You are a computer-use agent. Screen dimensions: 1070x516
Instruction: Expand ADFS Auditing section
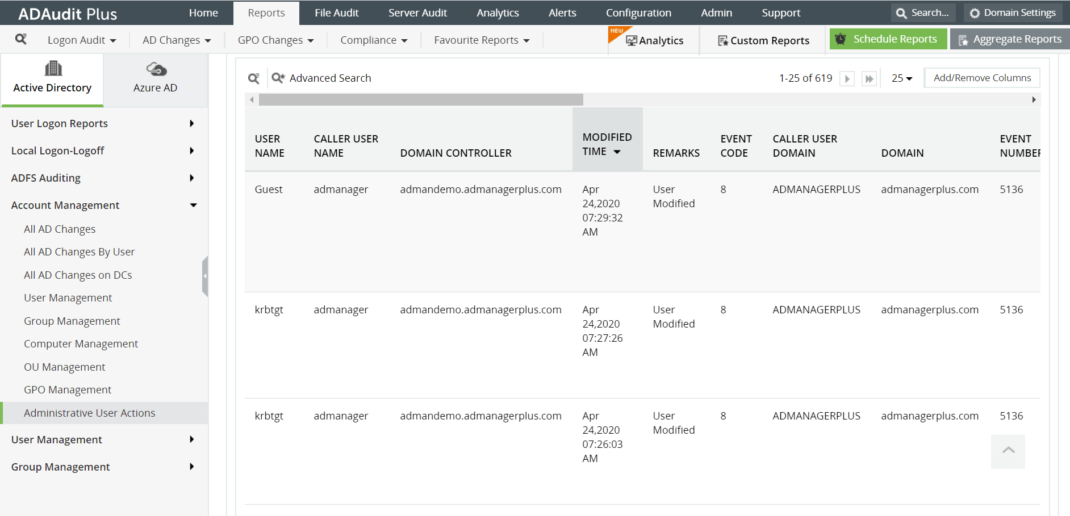(103, 178)
